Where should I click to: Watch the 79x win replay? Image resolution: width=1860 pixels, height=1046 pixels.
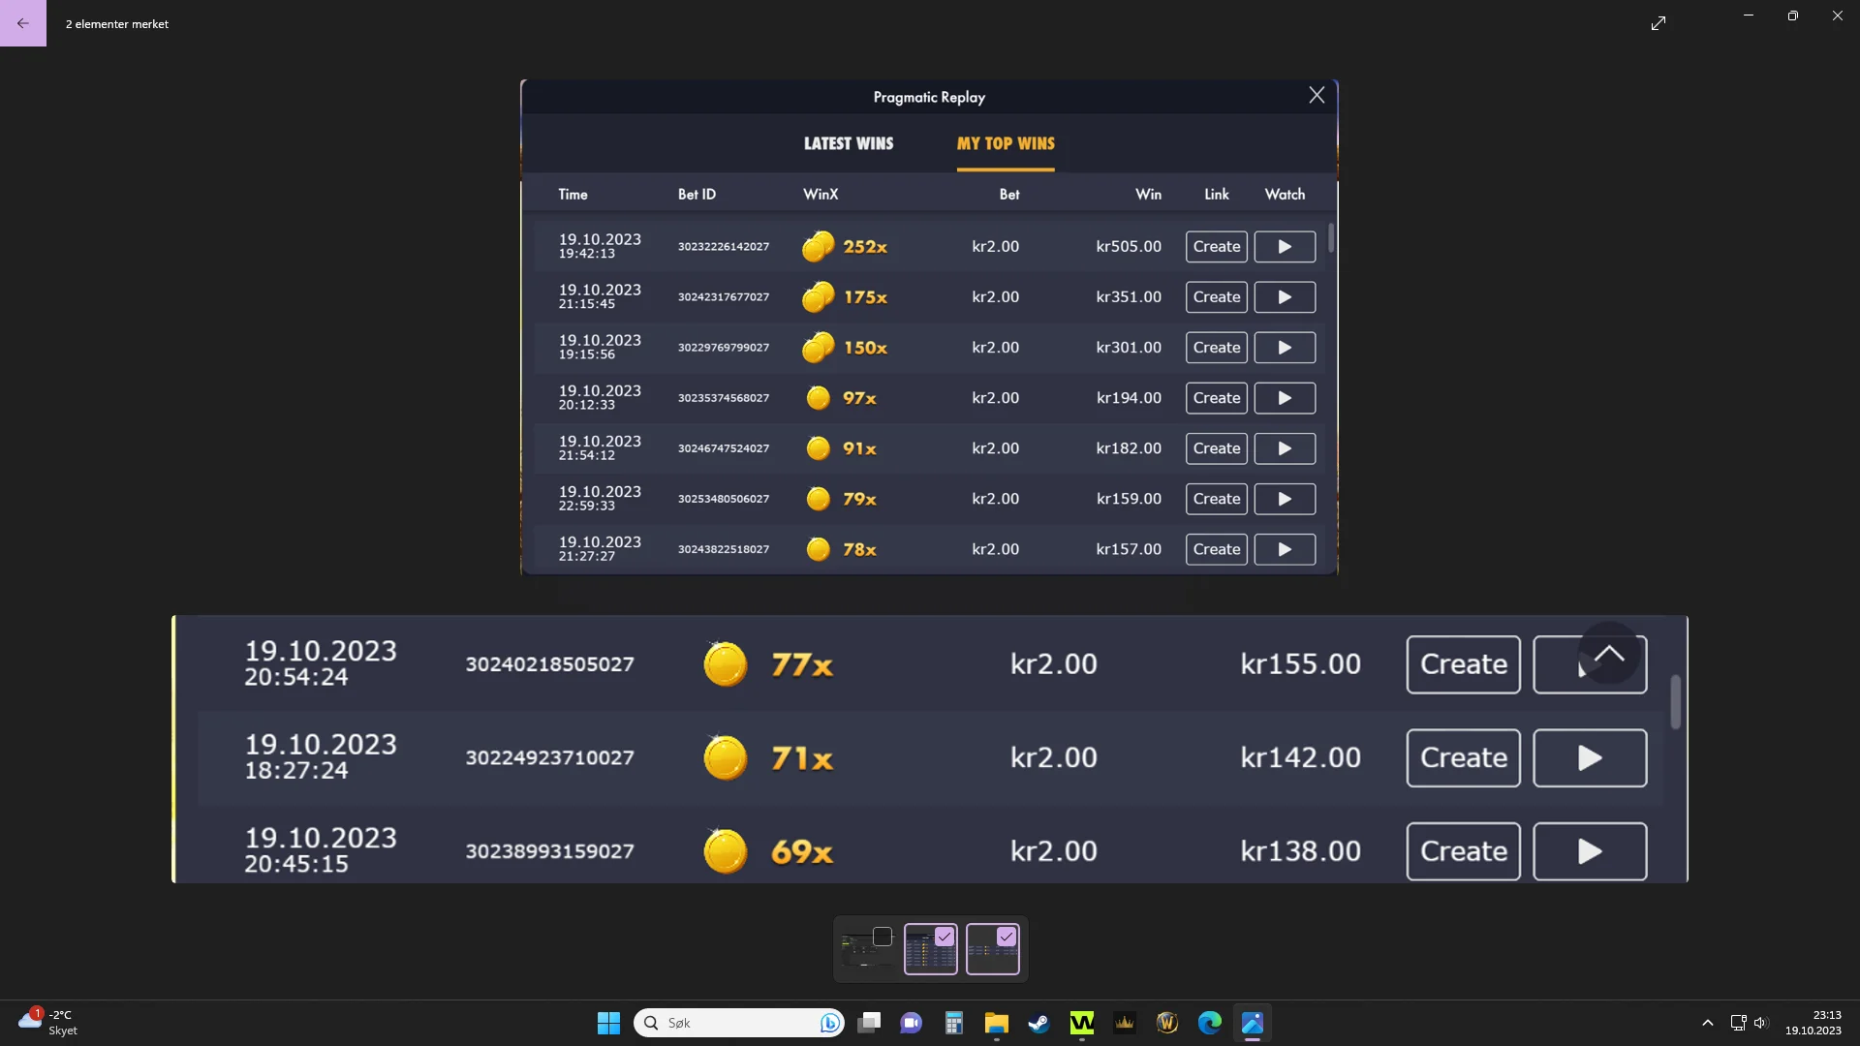coord(1285,499)
